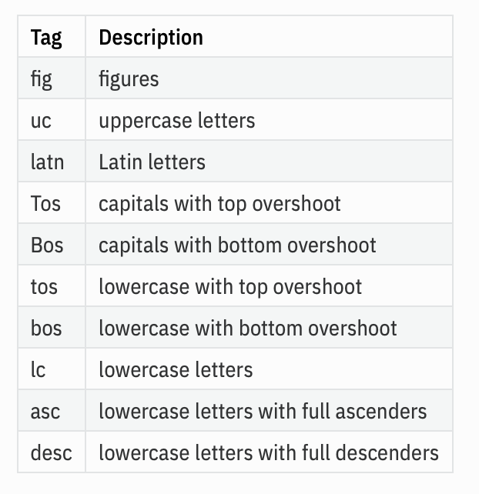Click "capitals with bottom overshoot" description
This screenshot has width=479, height=494.
point(237,245)
